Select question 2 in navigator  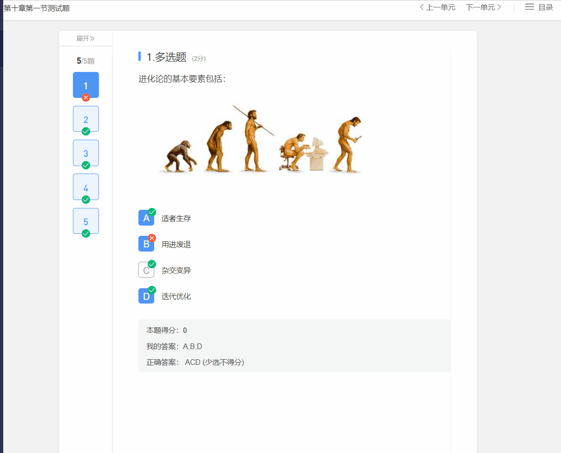86,119
